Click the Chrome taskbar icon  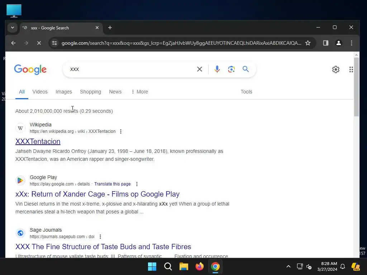coord(215,266)
